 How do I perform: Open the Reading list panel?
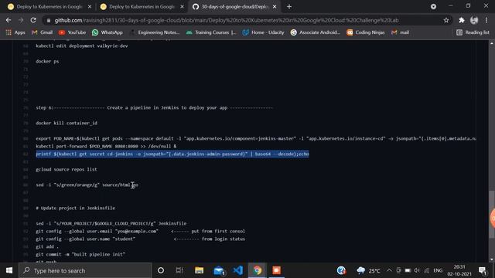tap(473, 32)
